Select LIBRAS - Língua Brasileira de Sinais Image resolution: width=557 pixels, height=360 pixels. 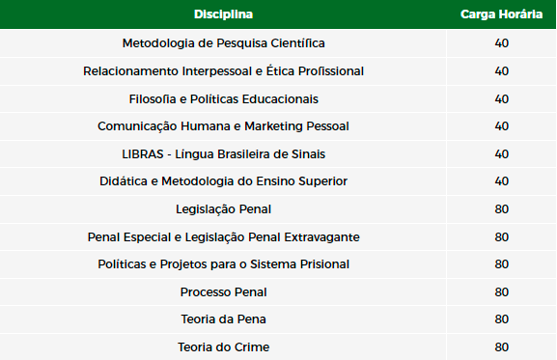[223, 154]
